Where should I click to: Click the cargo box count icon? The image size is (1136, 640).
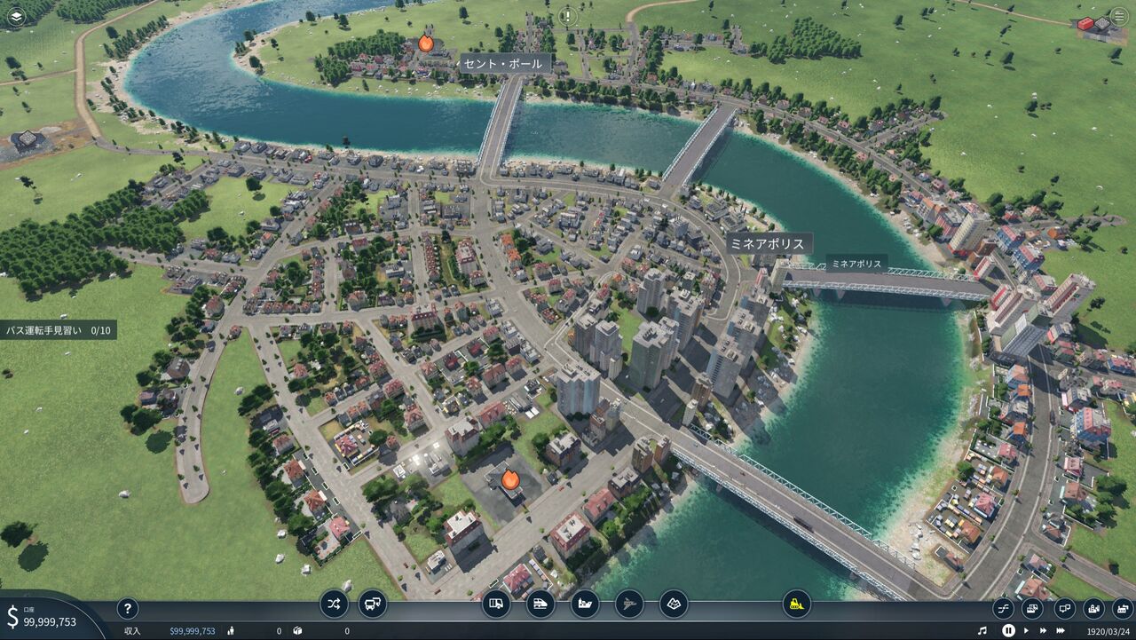297,631
